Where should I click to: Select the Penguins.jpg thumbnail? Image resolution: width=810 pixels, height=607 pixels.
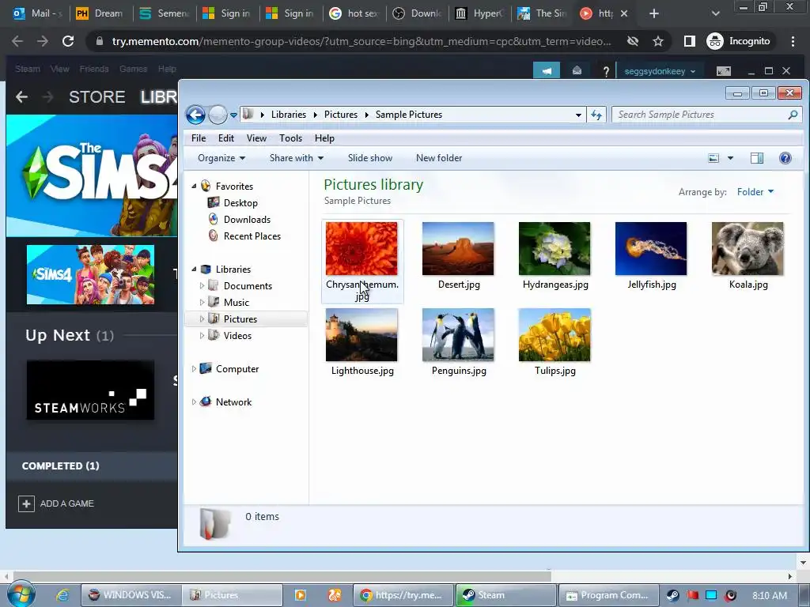click(x=458, y=335)
